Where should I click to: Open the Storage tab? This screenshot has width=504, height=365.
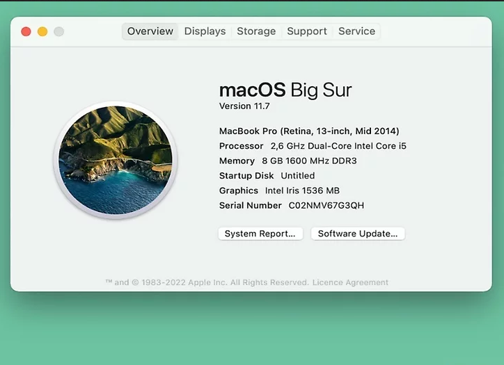tap(256, 31)
